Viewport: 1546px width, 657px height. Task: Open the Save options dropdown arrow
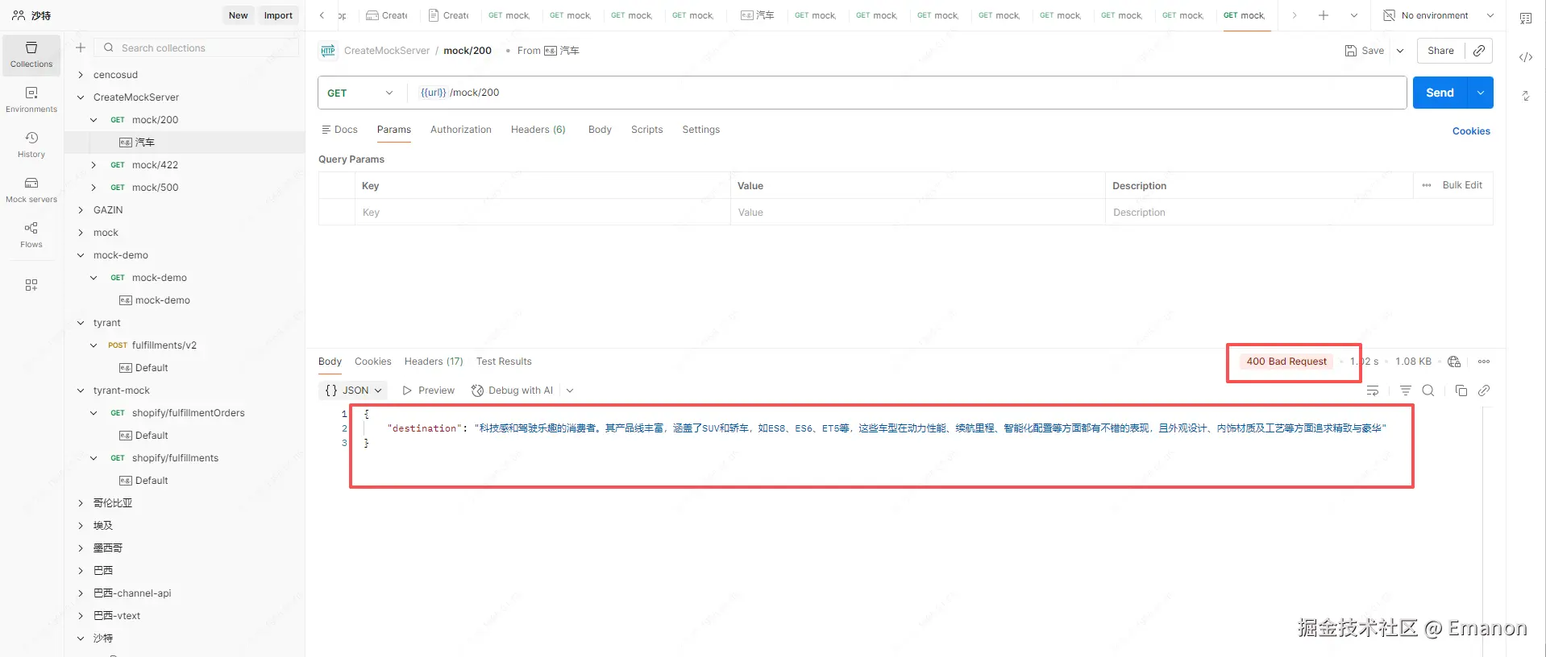coord(1400,51)
